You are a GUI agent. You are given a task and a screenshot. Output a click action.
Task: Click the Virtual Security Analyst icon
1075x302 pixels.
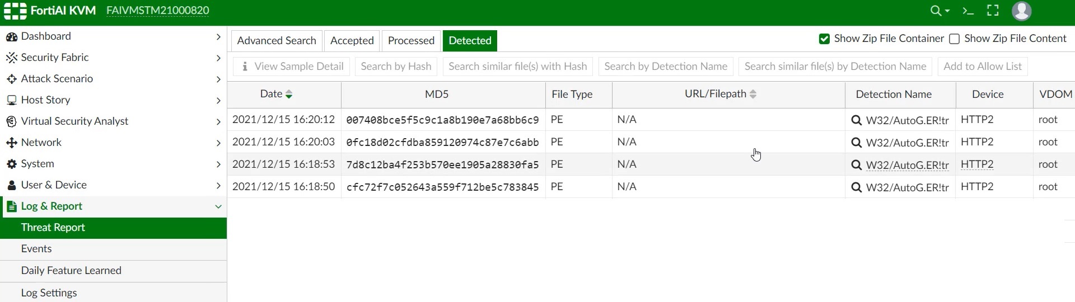(11, 121)
